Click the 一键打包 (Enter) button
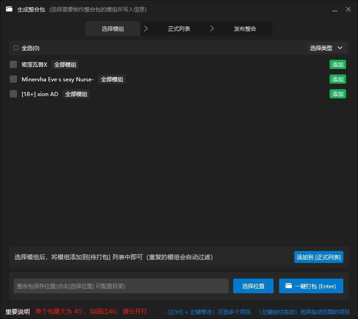The image size is (358, 319). click(x=311, y=286)
